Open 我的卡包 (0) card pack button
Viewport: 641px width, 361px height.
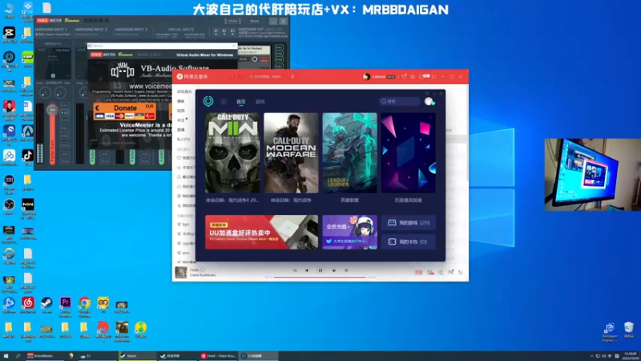coord(408,241)
